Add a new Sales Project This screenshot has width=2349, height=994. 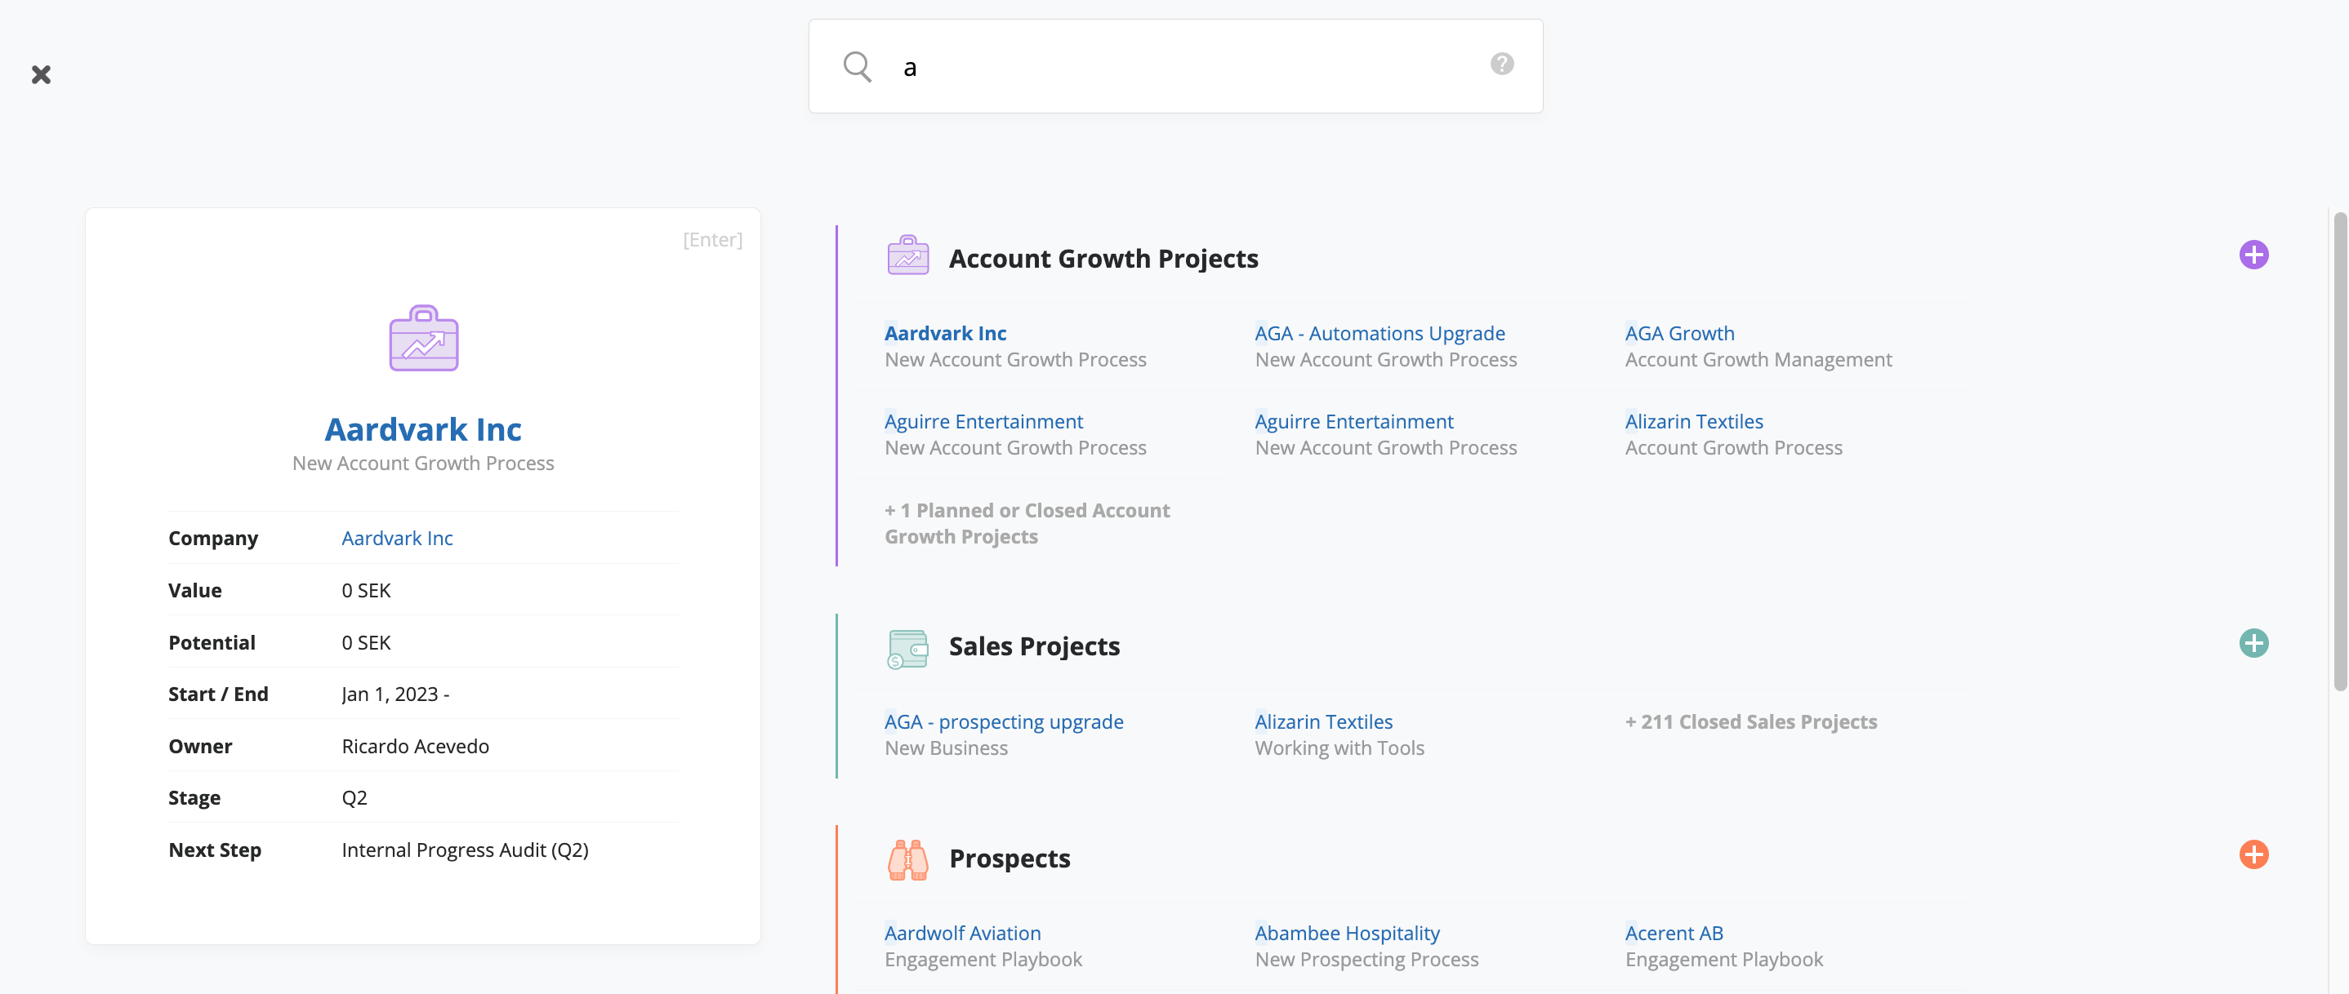[2253, 643]
